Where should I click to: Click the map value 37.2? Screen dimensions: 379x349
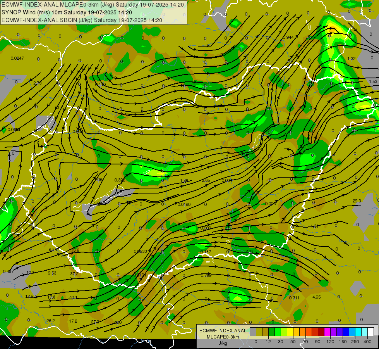click(74, 274)
